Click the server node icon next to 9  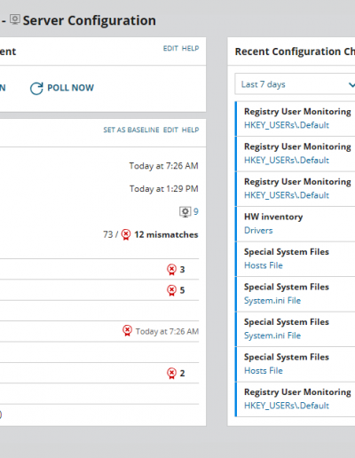[x=185, y=212]
